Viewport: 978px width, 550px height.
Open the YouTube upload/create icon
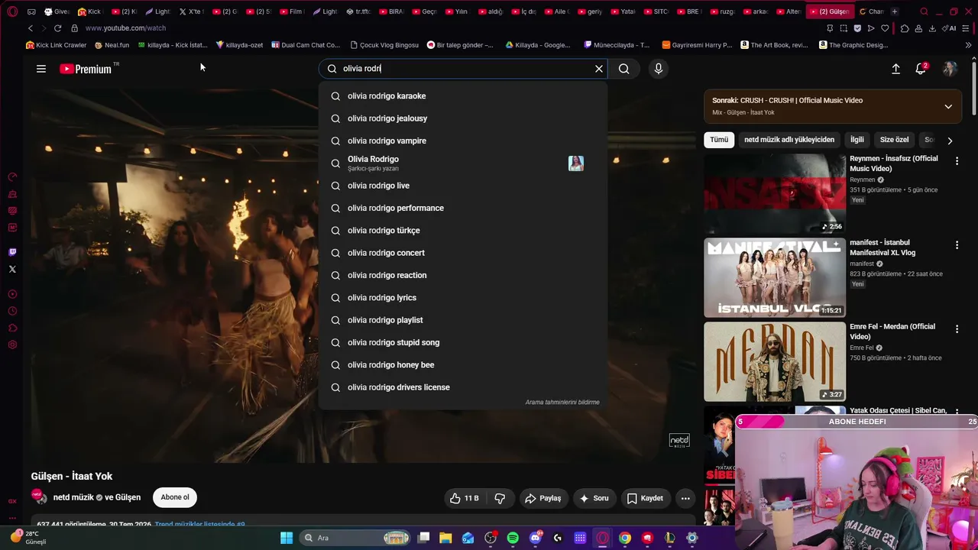pos(895,69)
